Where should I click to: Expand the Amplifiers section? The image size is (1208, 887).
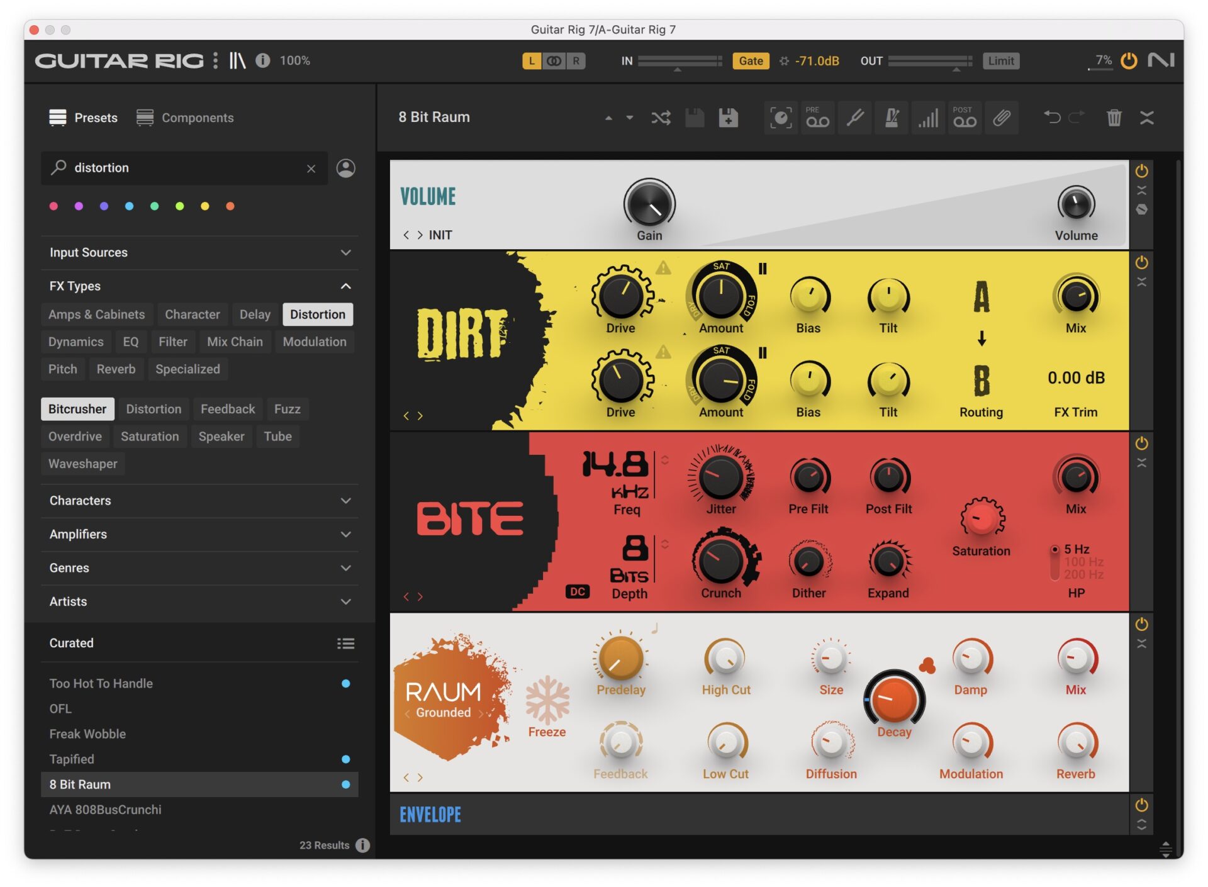199,534
